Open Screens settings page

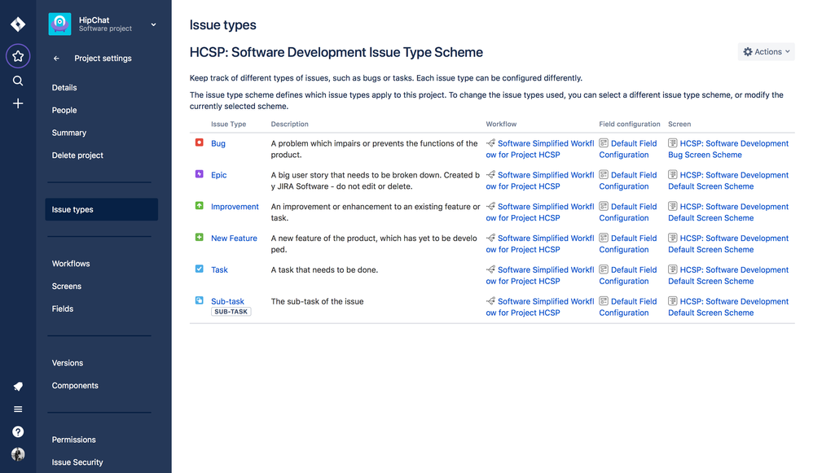[66, 287]
